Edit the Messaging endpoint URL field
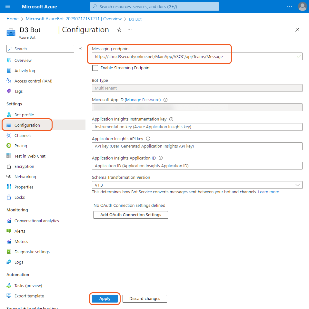This screenshot has width=309, height=309. (x=197, y=57)
